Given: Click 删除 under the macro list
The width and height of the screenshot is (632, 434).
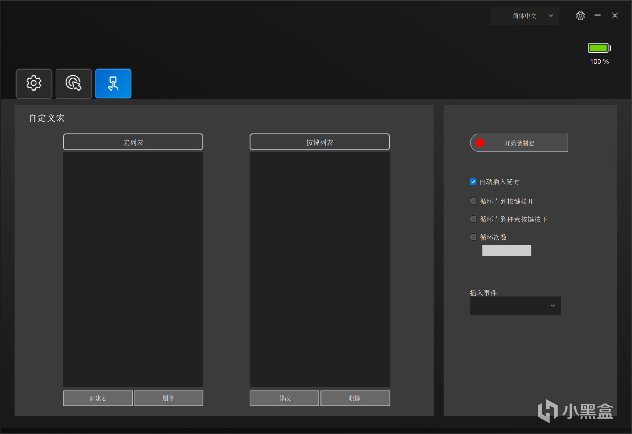Looking at the screenshot, I should click(x=168, y=398).
